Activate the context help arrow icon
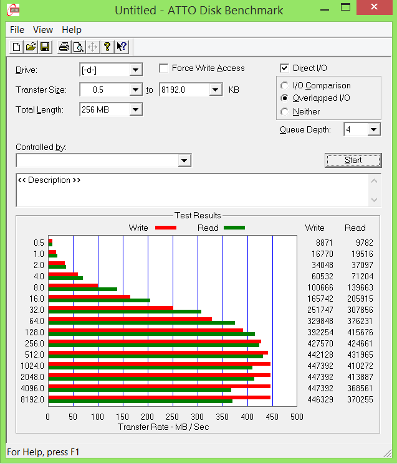The image size is (397, 464). (x=122, y=47)
